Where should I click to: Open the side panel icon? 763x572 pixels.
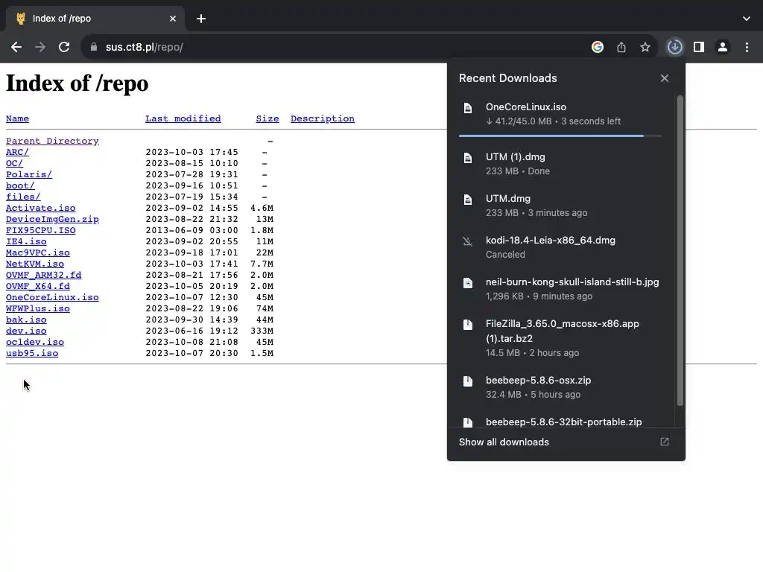(x=699, y=47)
